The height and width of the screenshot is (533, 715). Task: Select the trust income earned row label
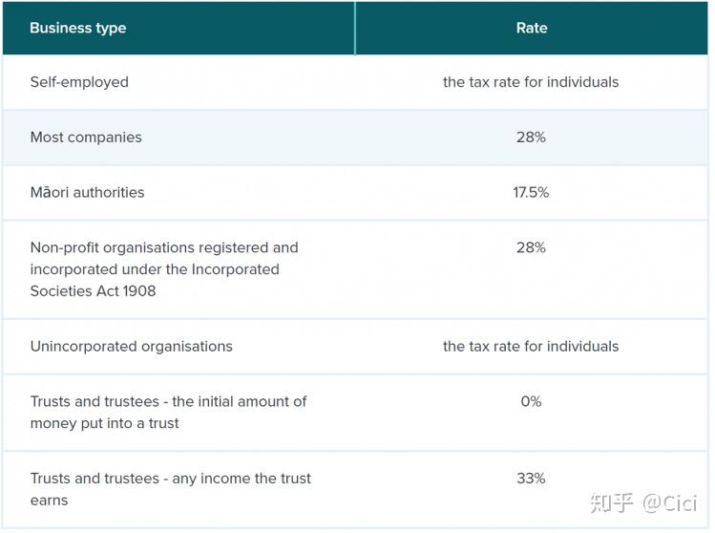point(170,489)
